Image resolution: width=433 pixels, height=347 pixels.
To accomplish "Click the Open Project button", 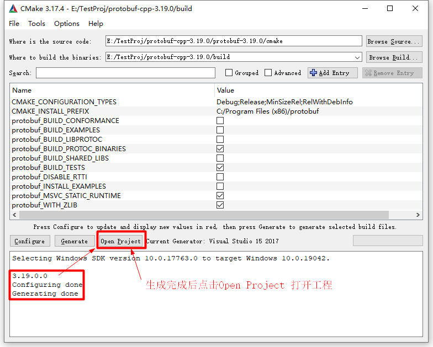I will 120,241.
